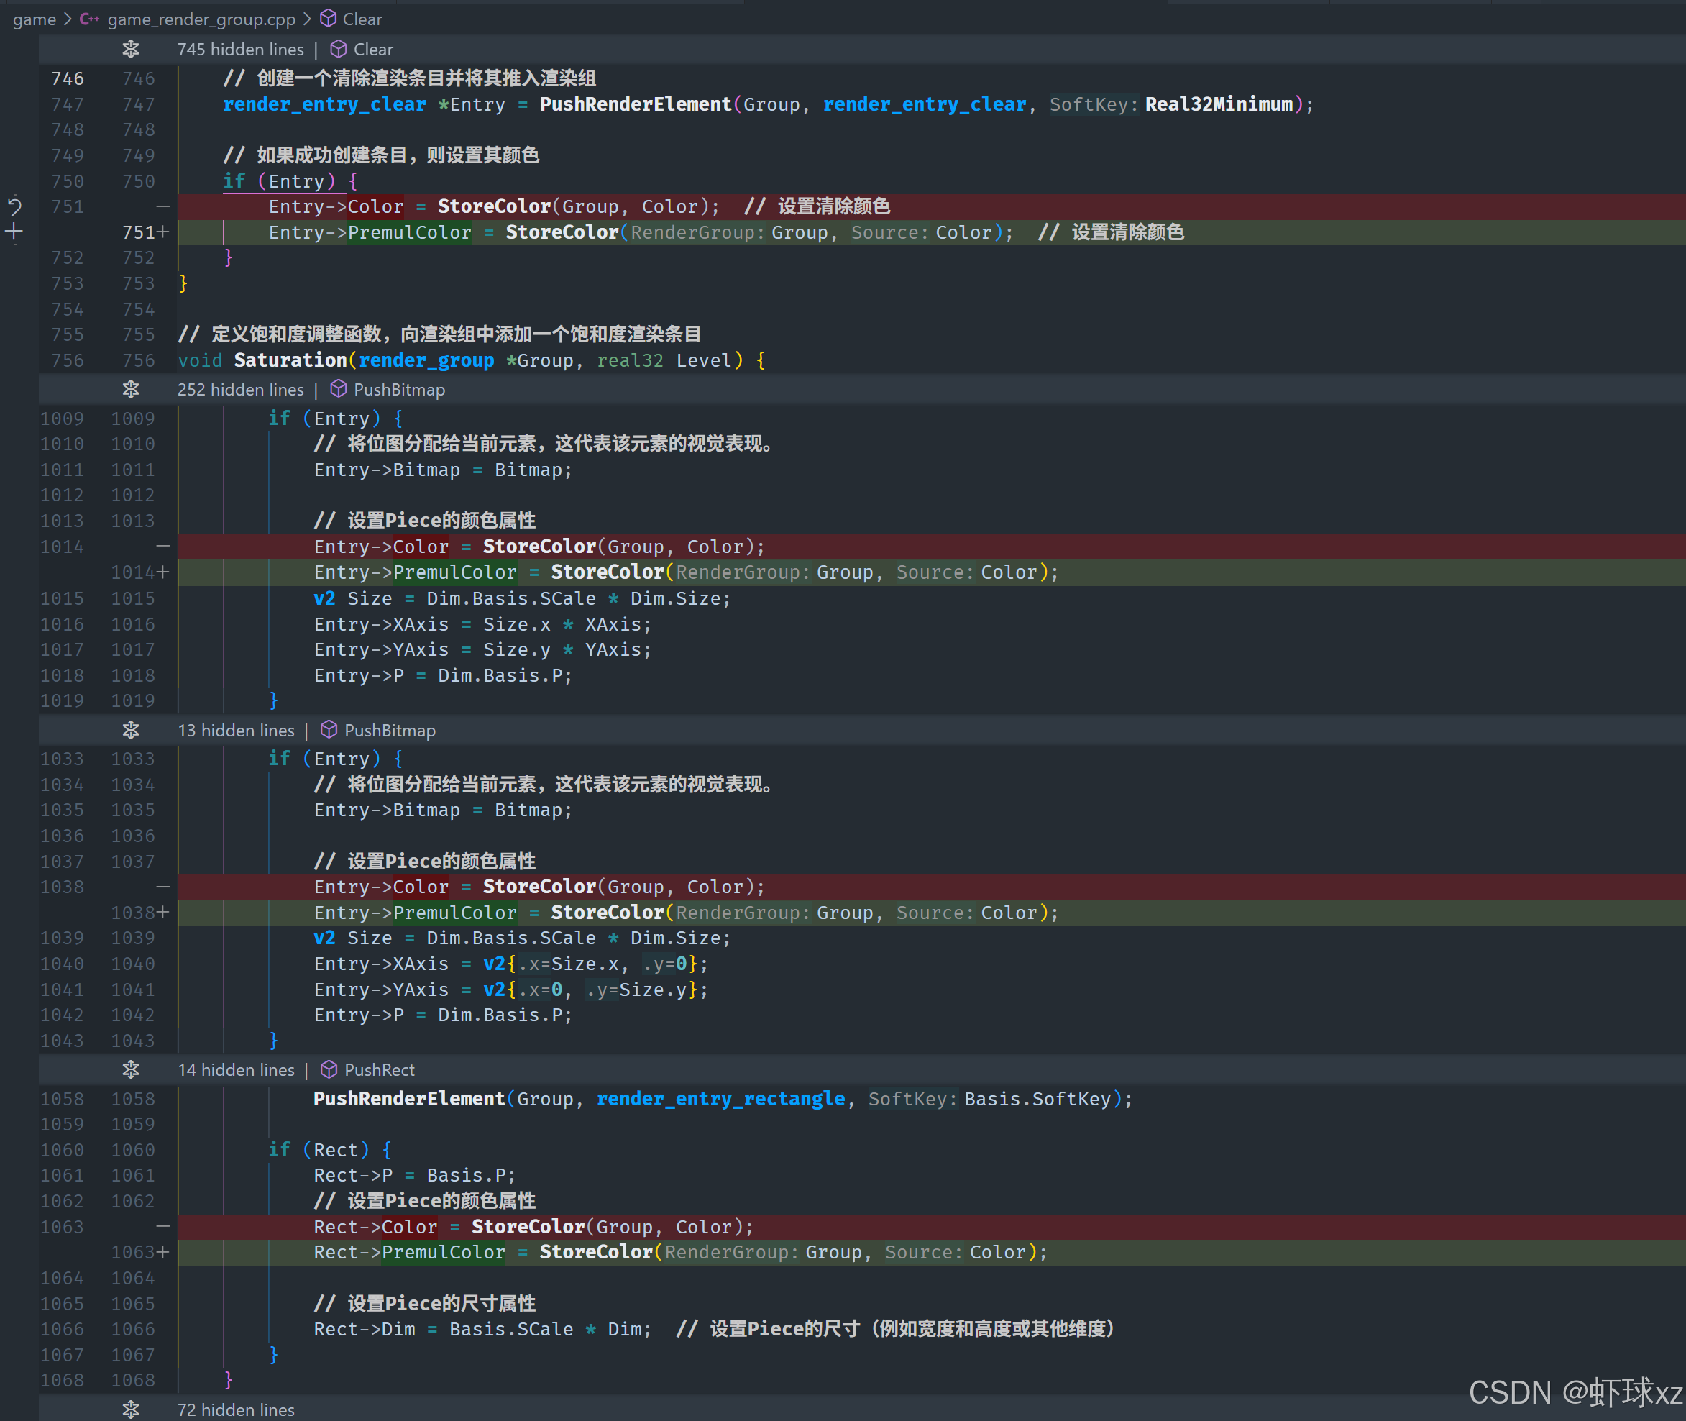Expand the 745 hidden lines text

pyautogui.click(x=240, y=49)
